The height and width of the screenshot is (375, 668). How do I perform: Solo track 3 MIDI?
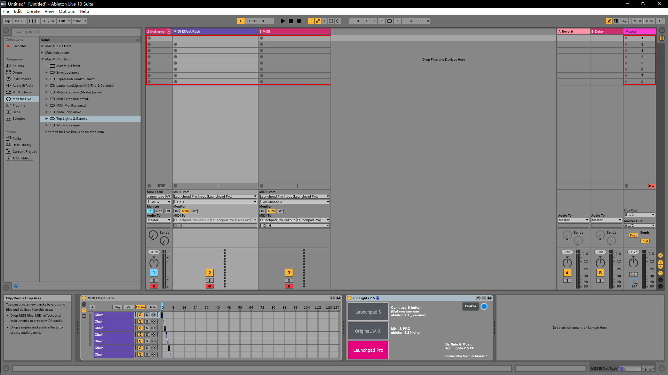289,281
